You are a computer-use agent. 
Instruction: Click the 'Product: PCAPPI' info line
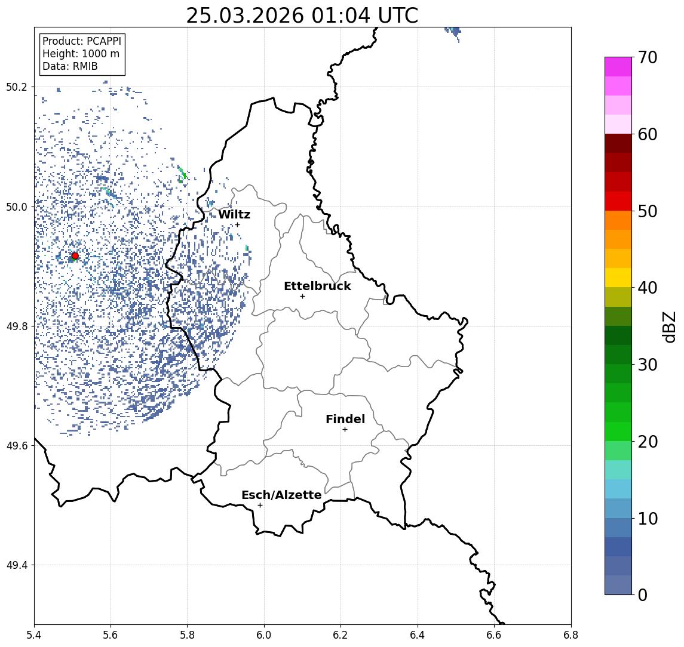[x=82, y=41]
